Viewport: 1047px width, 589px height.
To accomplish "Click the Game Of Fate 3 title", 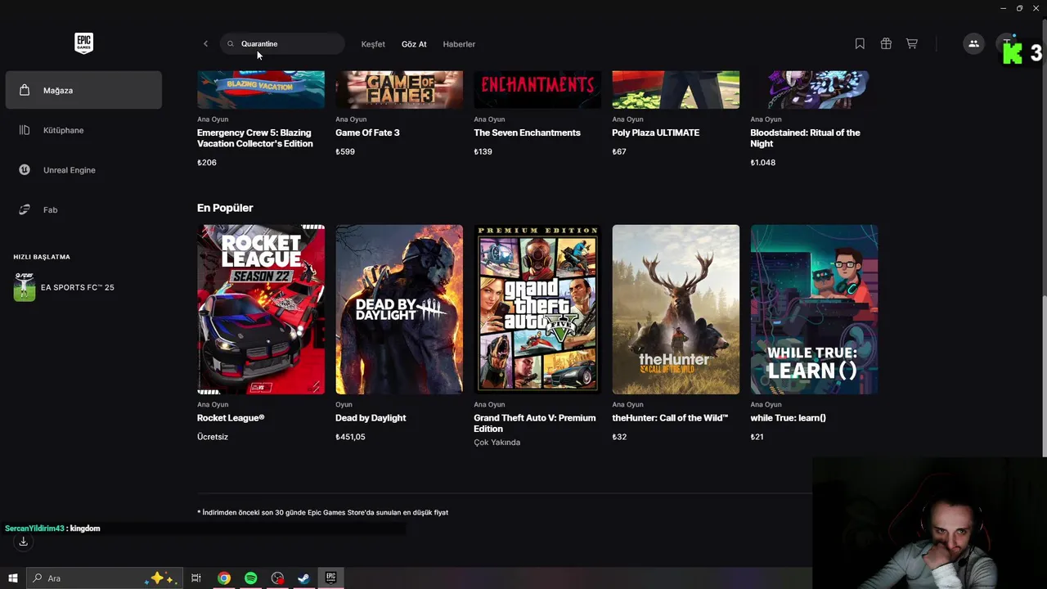I will 367,133.
